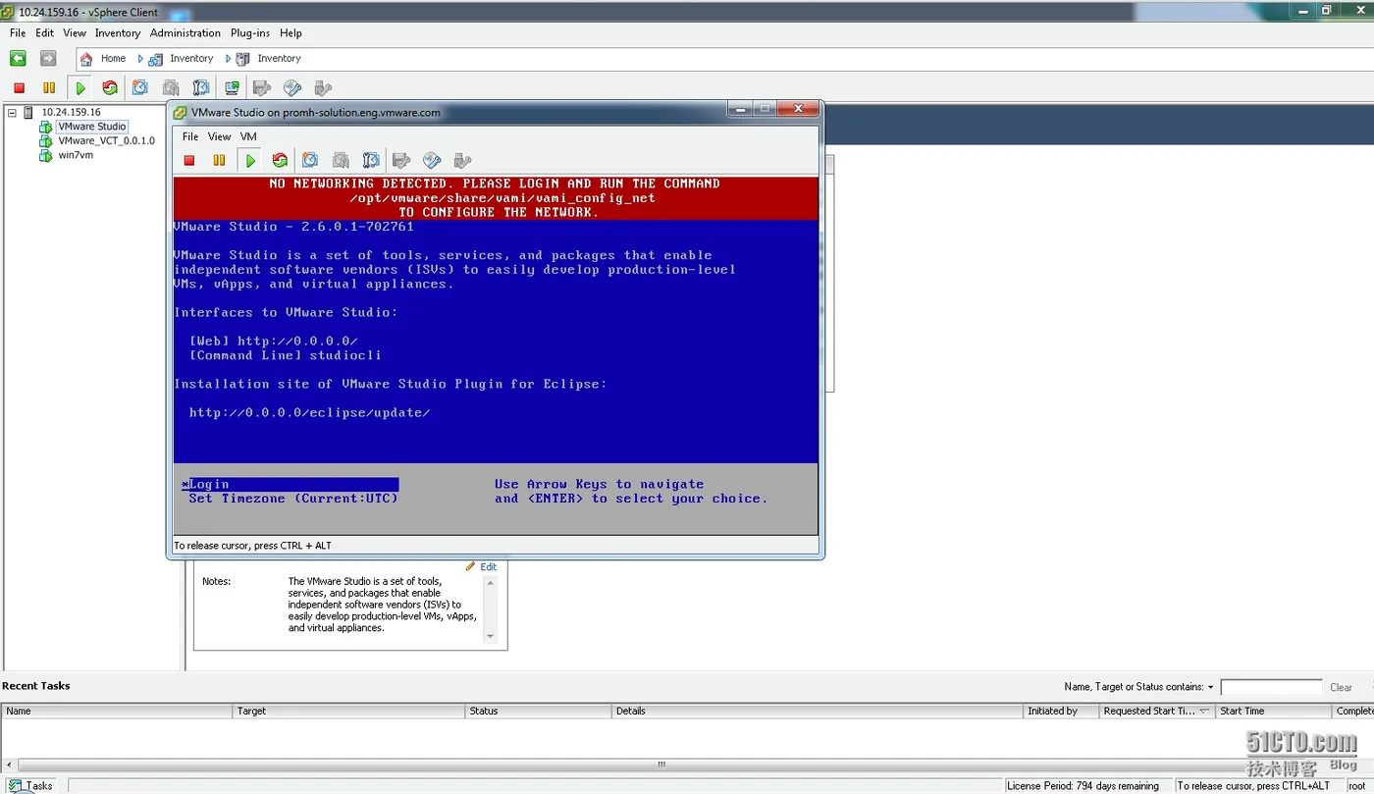Click Start Time column header
The width and height of the screenshot is (1374, 794).
click(1274, 711)
